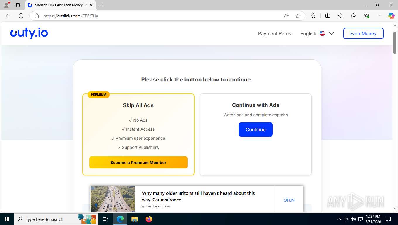Open Microsoft Edge from the taskbar
This screenshot has width=398, height=225.
coord(120,219)
